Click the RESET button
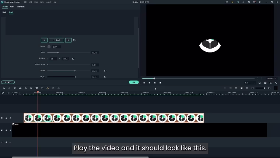 click(x=8, y=82)
